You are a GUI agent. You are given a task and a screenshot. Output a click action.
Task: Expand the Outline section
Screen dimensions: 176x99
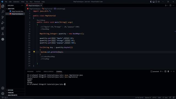15,90
